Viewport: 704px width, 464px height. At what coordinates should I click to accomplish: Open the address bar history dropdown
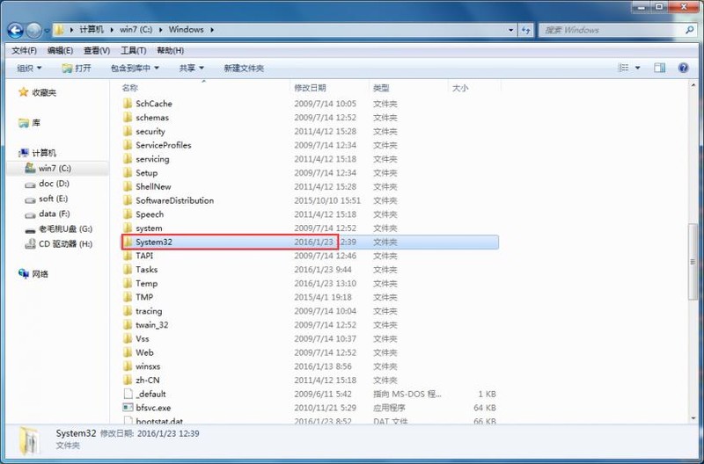(511, 30)
